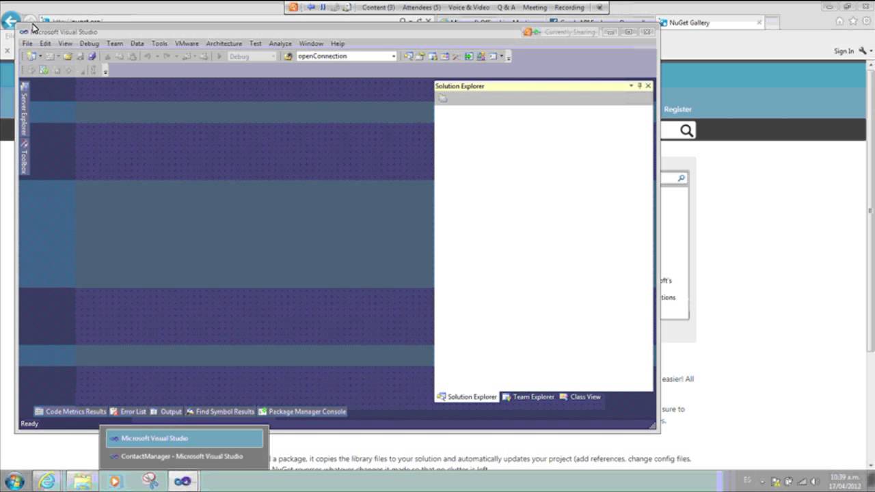Viewport: 875px width, 492px height.
Task: Open Windows Media Player from the taskbar
Action: (115, 481)
